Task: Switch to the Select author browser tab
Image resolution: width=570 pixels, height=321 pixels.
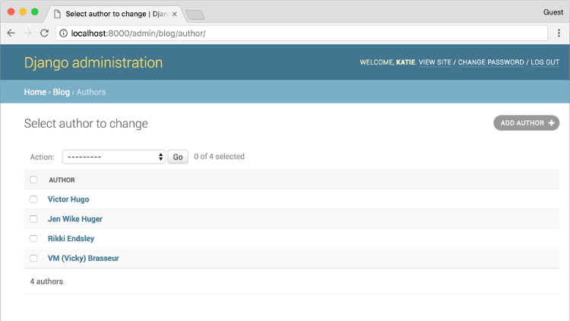Action: click(x=114, y=14)
